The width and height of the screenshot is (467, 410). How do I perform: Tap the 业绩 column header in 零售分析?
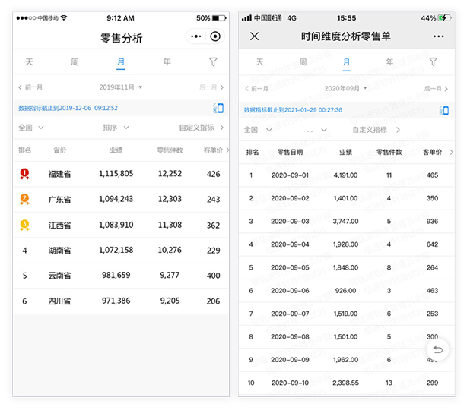point(116,150)
